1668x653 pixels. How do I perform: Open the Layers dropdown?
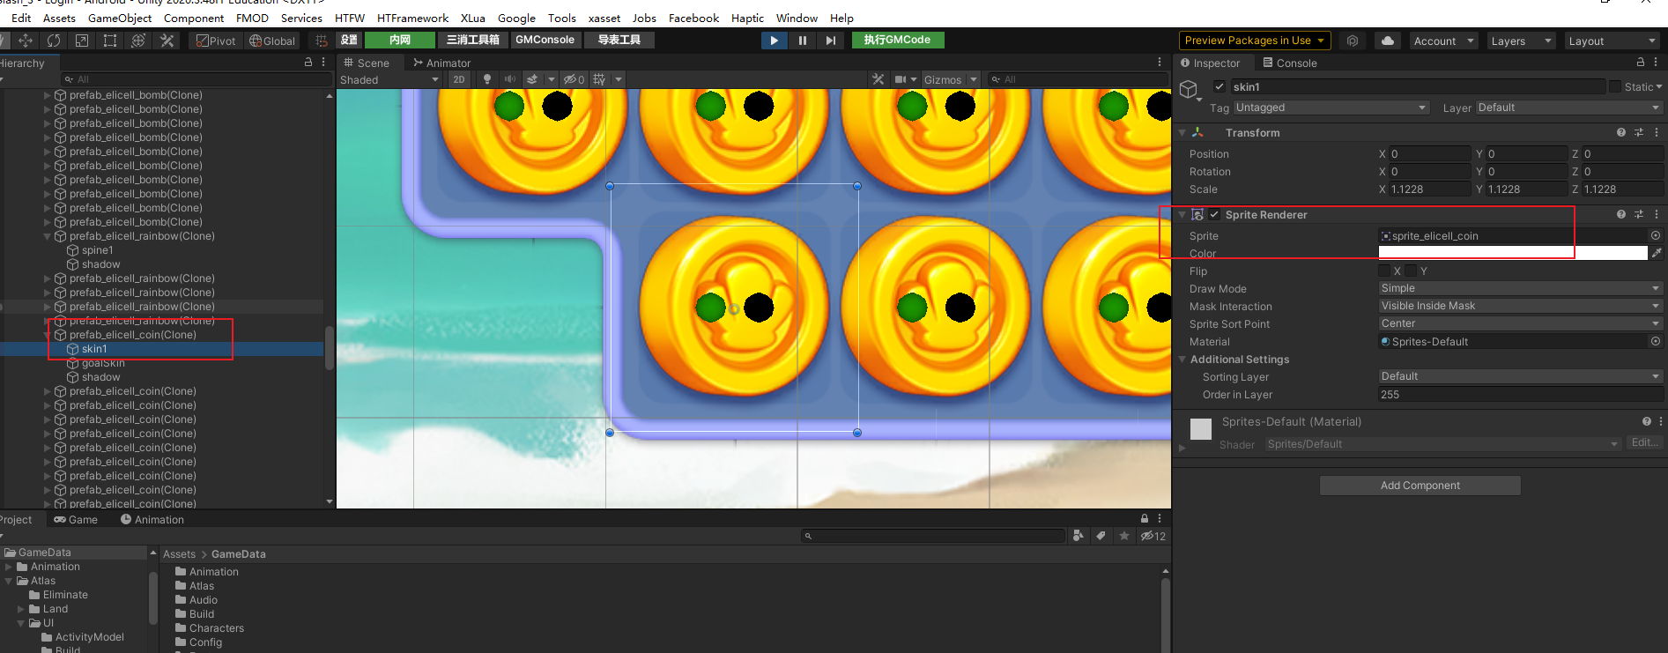click(x=1521, y=41)
